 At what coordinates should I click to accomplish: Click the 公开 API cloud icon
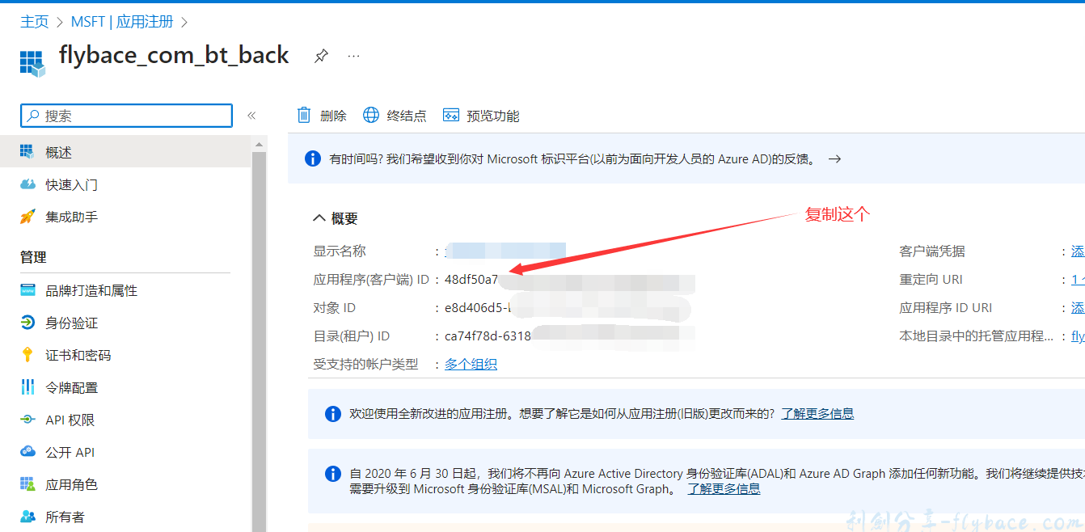coord(27,452)
